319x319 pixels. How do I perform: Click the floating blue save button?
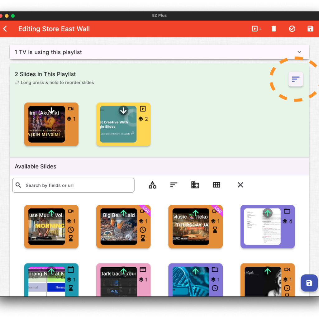click(309, 283)
